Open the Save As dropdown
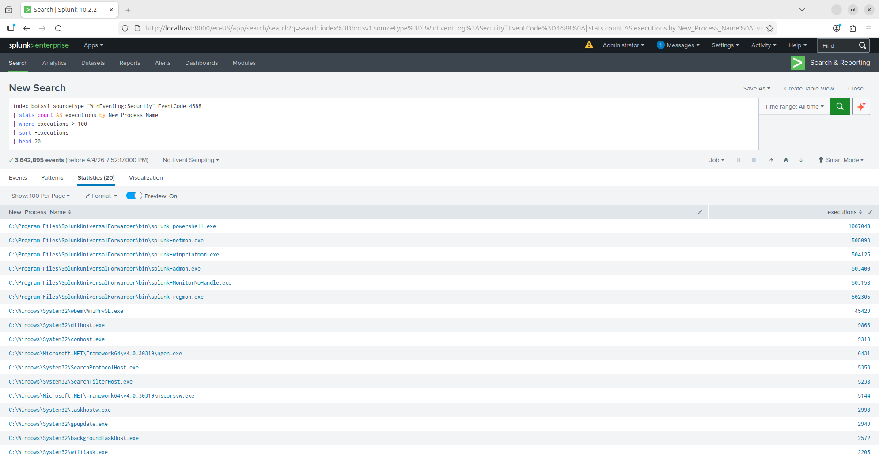Image resolution: width=879 pixels, height=459 pixels. click(757, 89)
